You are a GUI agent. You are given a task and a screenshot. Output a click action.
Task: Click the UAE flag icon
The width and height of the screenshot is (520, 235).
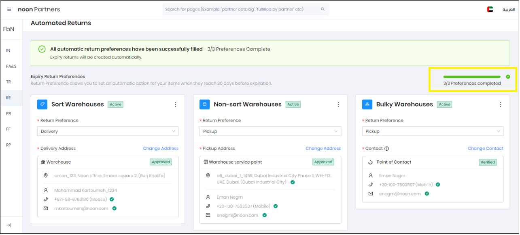tap(490, 9)
